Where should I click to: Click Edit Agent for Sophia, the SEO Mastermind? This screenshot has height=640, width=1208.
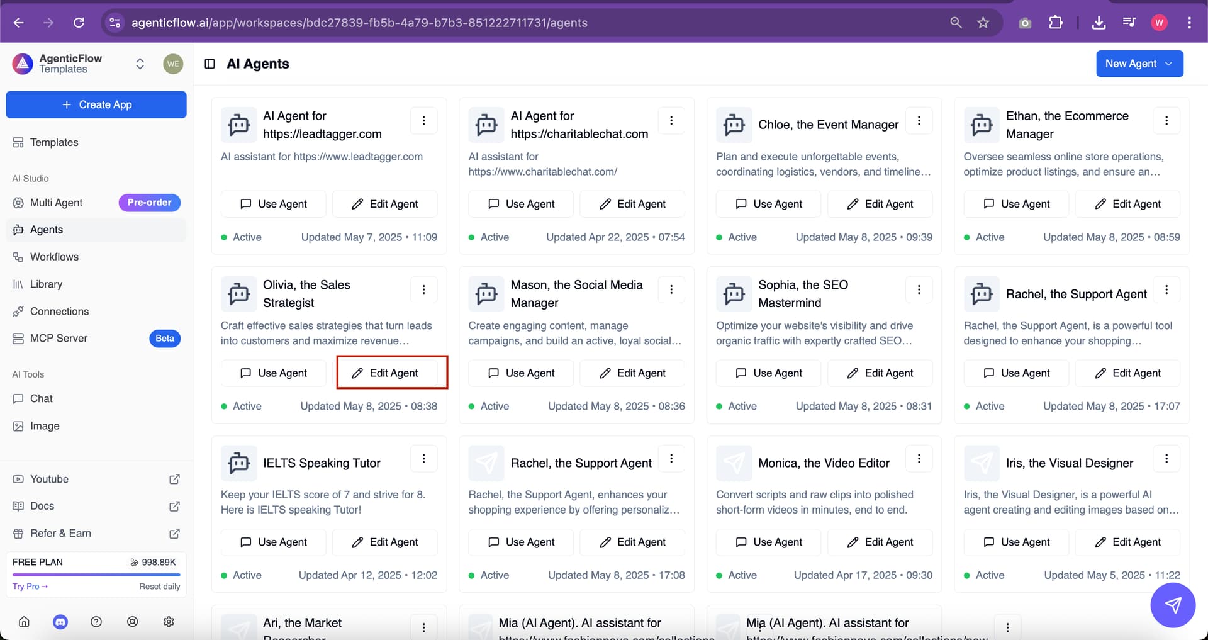pyautogui.click(x=880, y=373)
